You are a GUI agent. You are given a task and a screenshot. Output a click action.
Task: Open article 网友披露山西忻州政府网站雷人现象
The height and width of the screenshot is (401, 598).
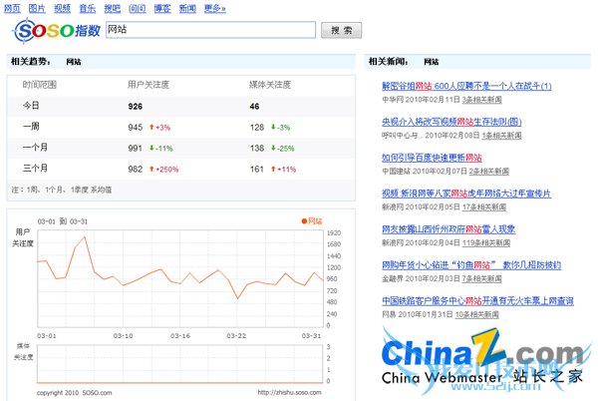click(x=448, y=229)
